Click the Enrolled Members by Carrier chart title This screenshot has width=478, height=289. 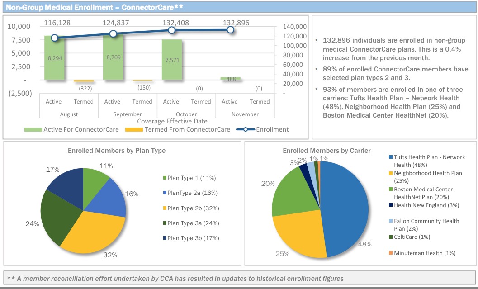(x=327, y=151)
